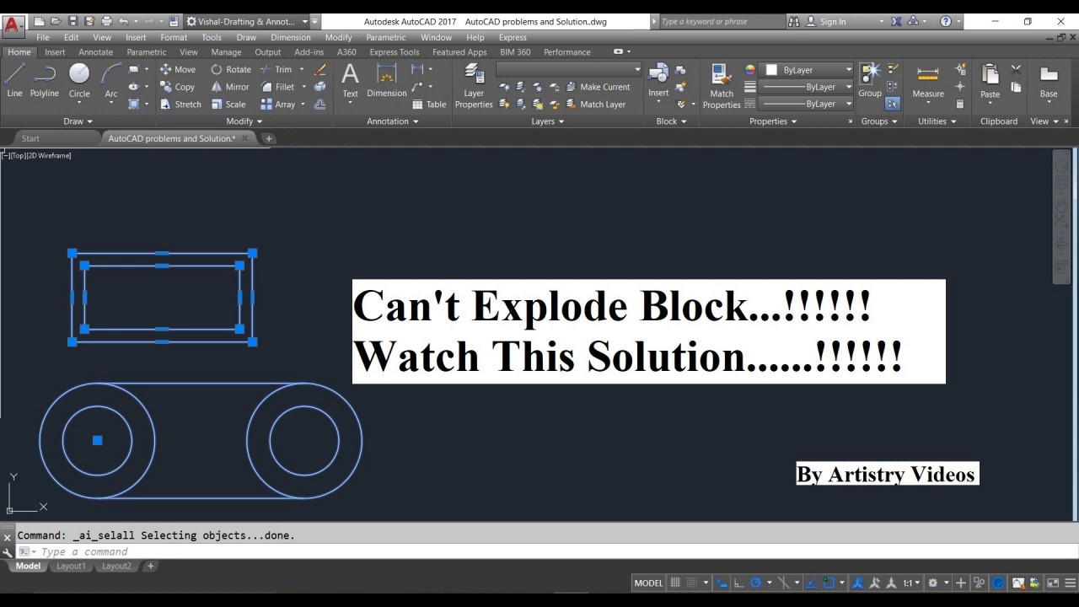The height and width of the screenshot is (607, 1079).
Task: Toggle polar tracking in status bar
Action: point(756,583)
